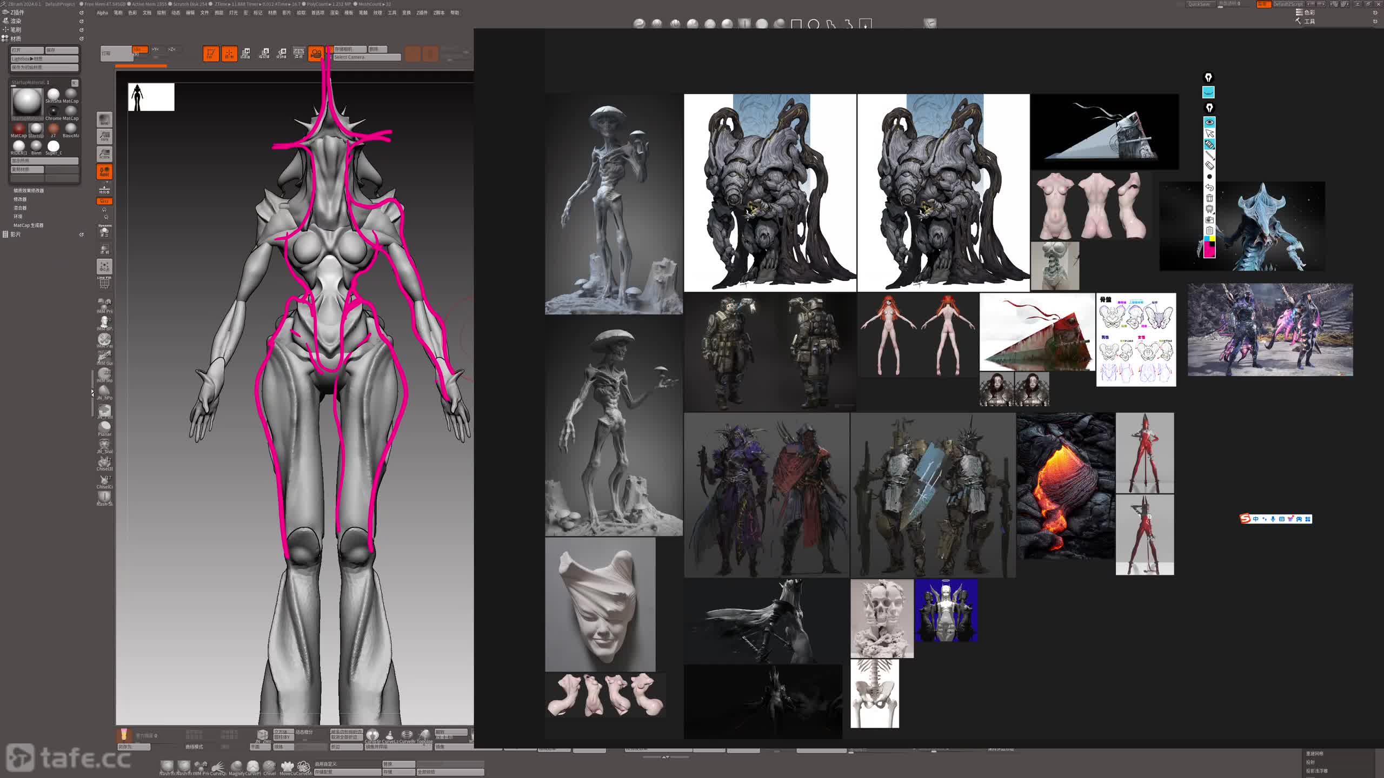Click the Lightbox►材质 button
This screenshot has width=1384, height=778.
(x=44, y=59)
